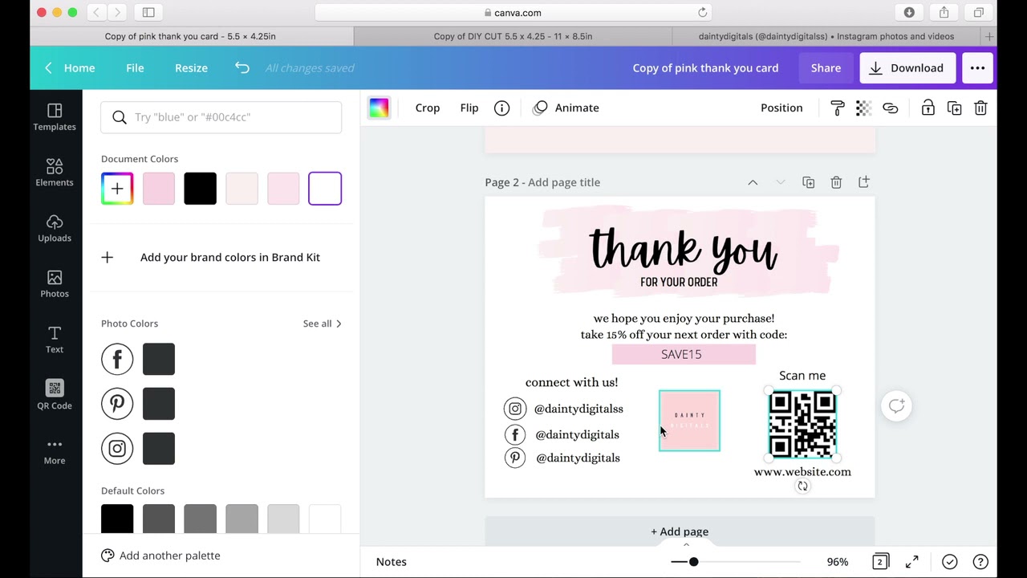Click the Download button

907,68
